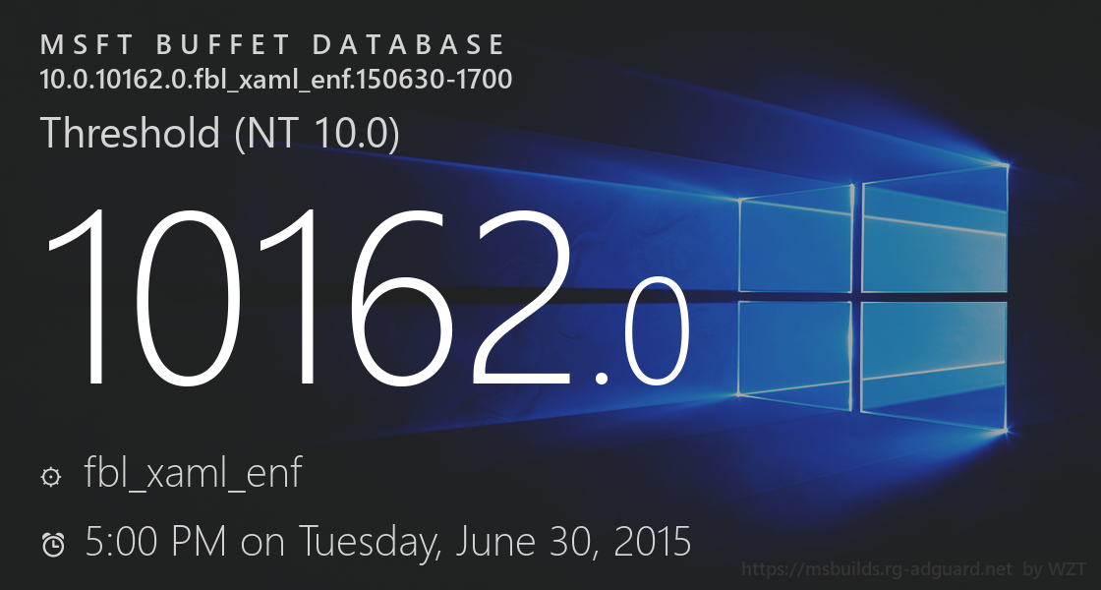The height and width of the screenshot is (590, 1101).
Task: Click the small .0 revision number
Action: point(643,331)
